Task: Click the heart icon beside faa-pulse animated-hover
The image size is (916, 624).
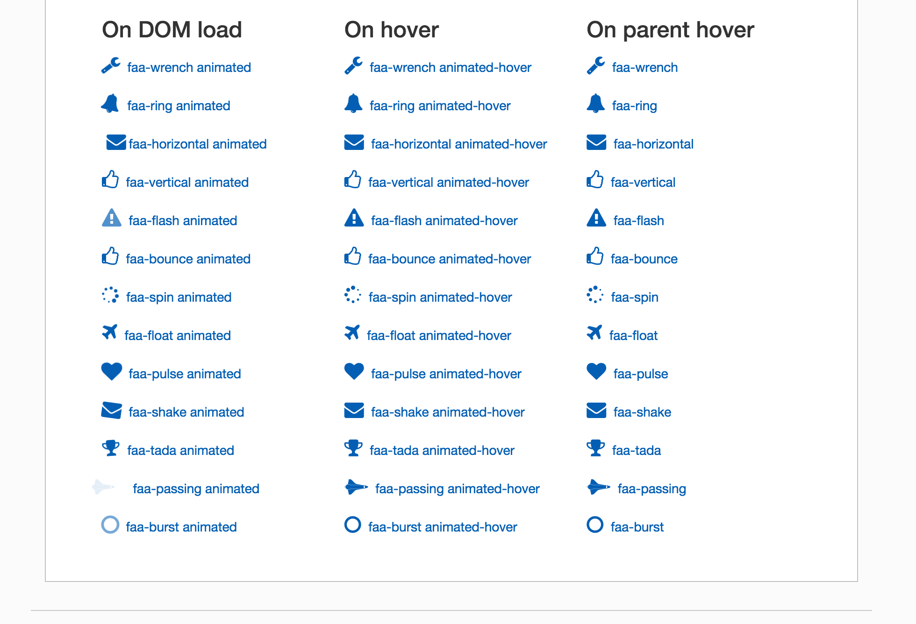Action: [354, 371]
